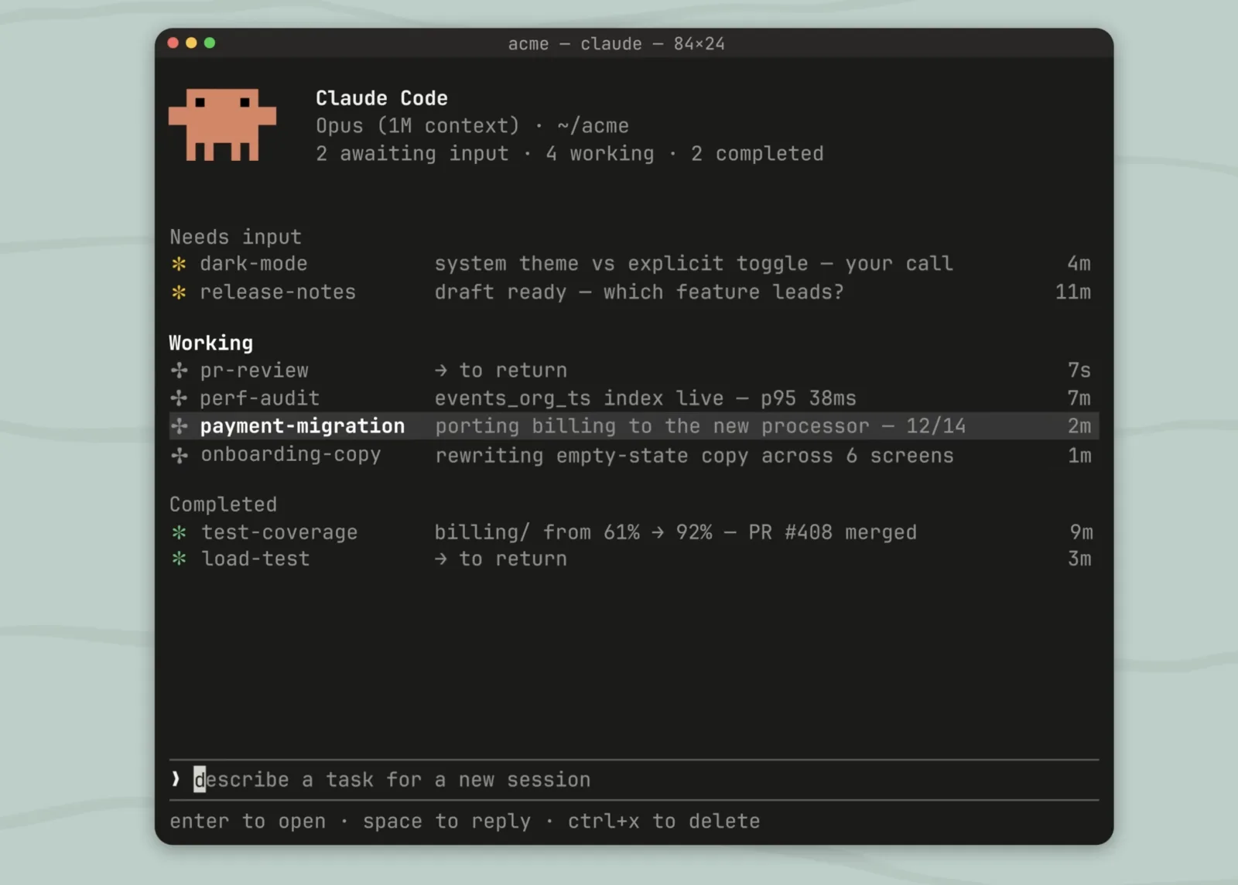Click the yellow asterisk beside dark-mode
Image resolution: width=1238 pixels, height=885 pixels.
coord(179,264)
